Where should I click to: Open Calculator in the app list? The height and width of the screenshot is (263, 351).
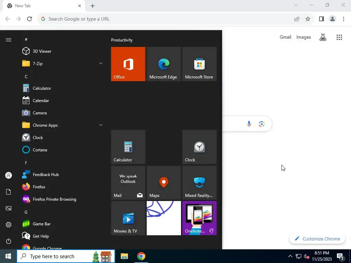[63, 88]
